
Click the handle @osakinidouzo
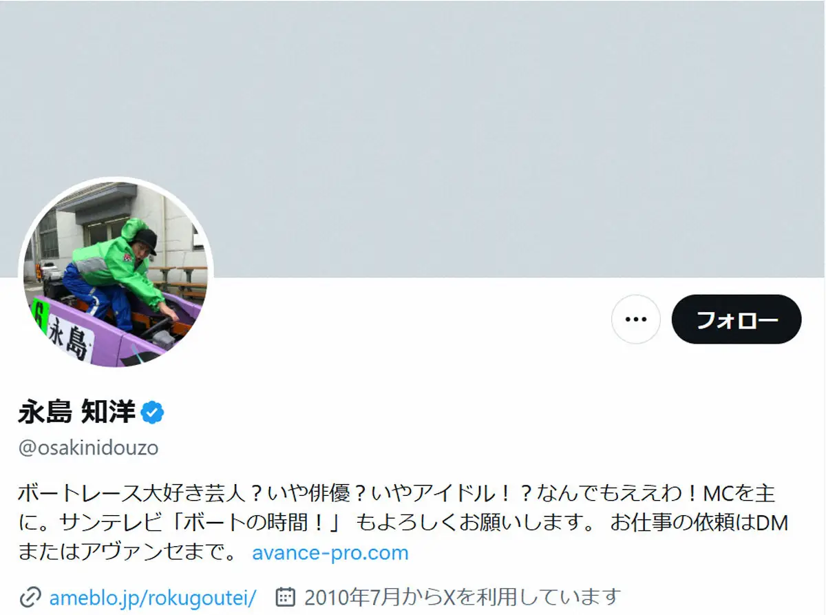pos(88,448)
